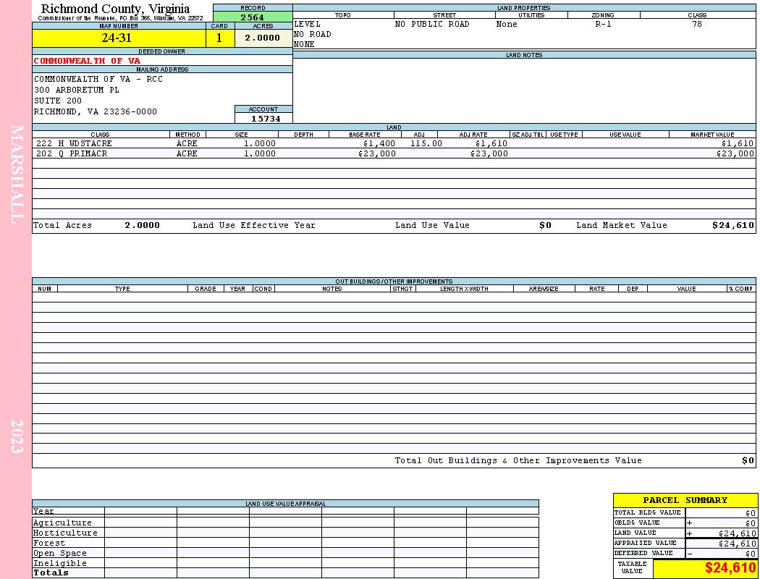
Task: Click the Land Use Value $0
Action: 545,225
